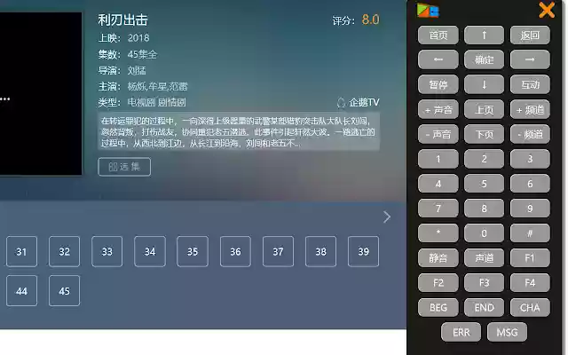Click the rating value 8.0
This screenshot has height=355, width=568.
click(x=371, y=20)
